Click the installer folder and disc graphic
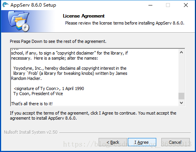The image size is (196, 152). [x=19, y=21]
